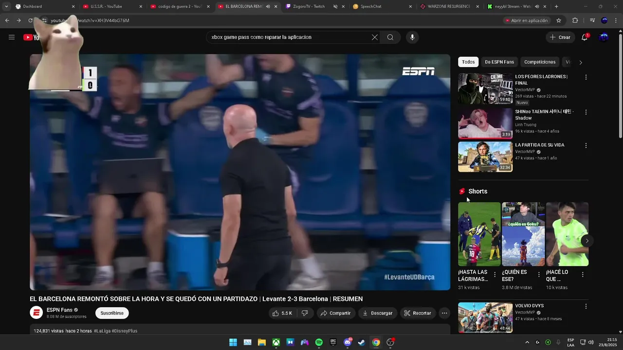
Task: Select the Todos filter chip
Action: (x=468, y=62)
